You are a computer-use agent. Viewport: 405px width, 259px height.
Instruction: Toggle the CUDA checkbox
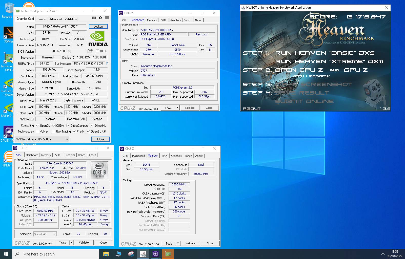(54, 126)
